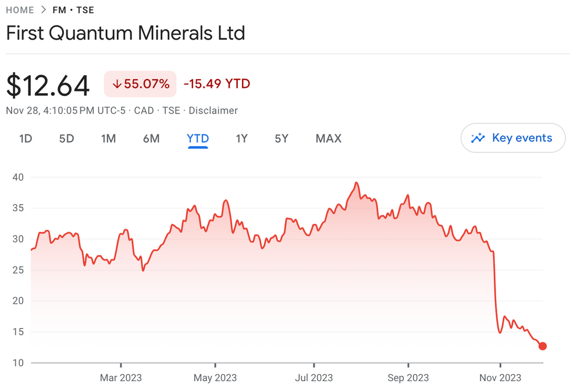
Task: Click the FM • TSE breadcrumb
Action: click(73, 10)
